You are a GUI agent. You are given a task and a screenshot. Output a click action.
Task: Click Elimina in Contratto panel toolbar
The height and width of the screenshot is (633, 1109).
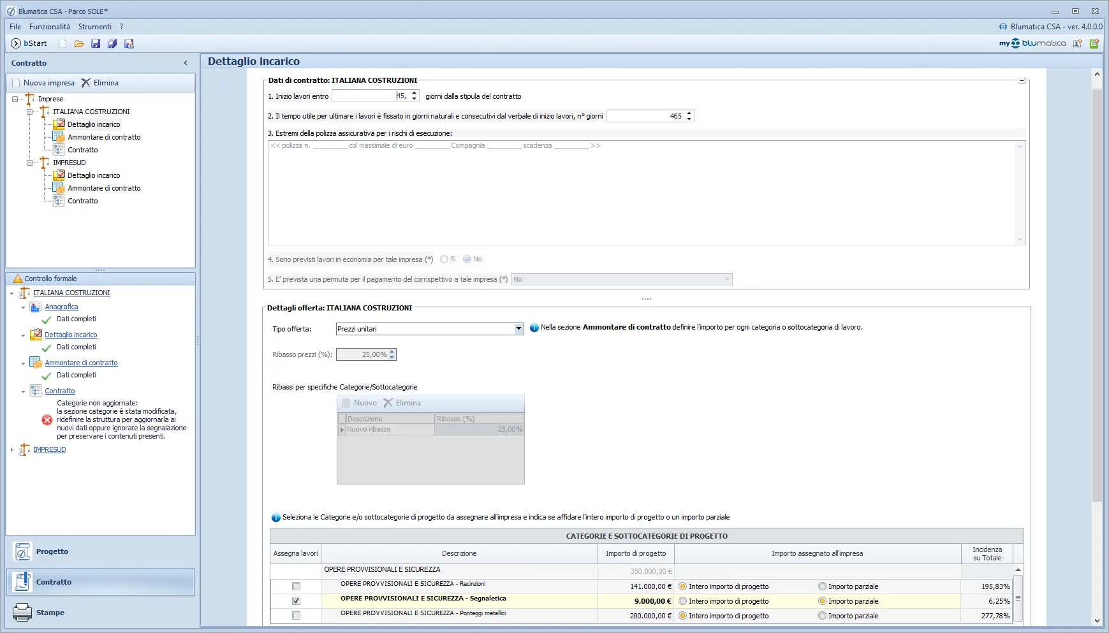[x=100, y=83]
